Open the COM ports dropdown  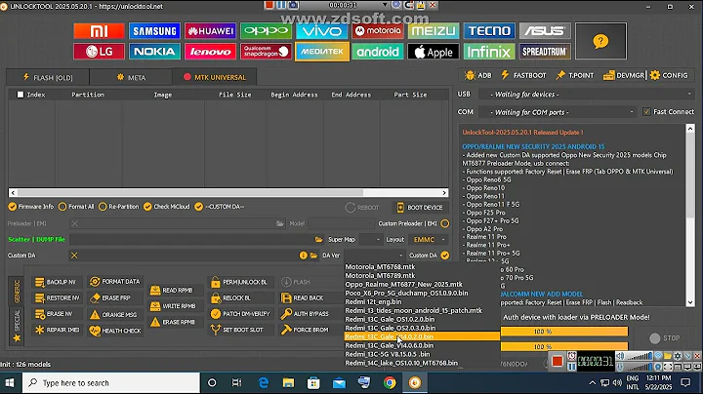[558, 112]
